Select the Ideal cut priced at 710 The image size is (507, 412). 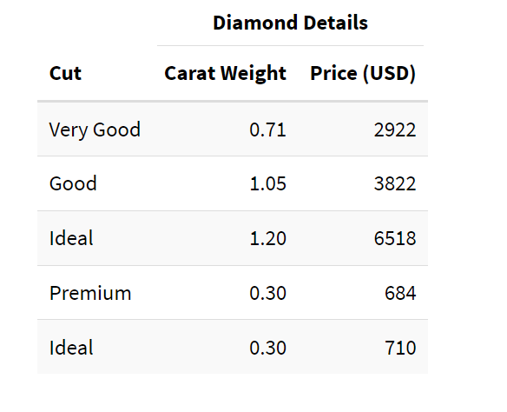tap(71, 348)
